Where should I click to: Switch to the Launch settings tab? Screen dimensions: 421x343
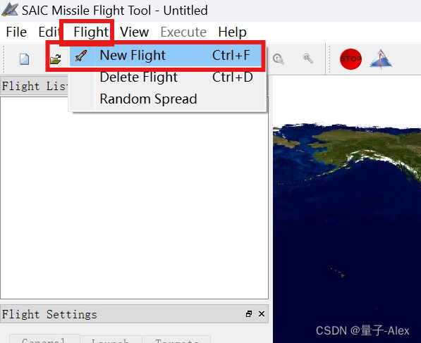(110, 340)
